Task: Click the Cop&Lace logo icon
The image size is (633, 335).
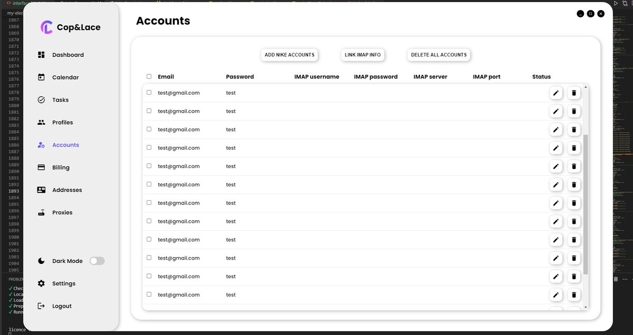Action: pos(47,27)
